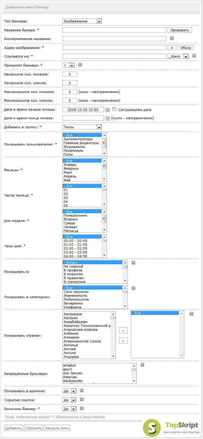
Task: Click the 'Сбросить' reset button
Action: pos(33,428)
